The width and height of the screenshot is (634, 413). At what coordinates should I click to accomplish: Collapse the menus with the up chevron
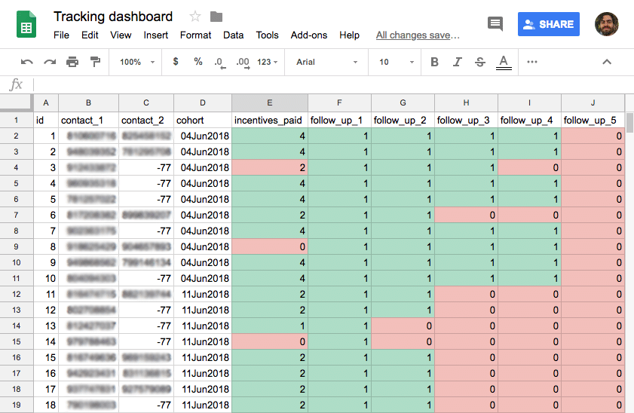(x=607, y=62)
